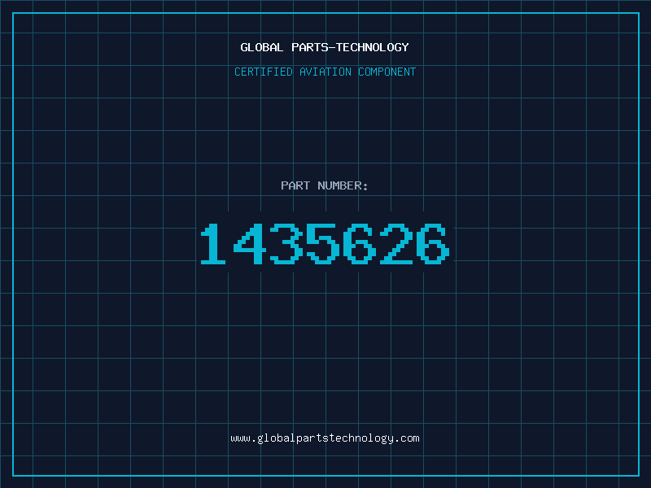
Task: Click the PART NUMBER: label
Action: 324,185
